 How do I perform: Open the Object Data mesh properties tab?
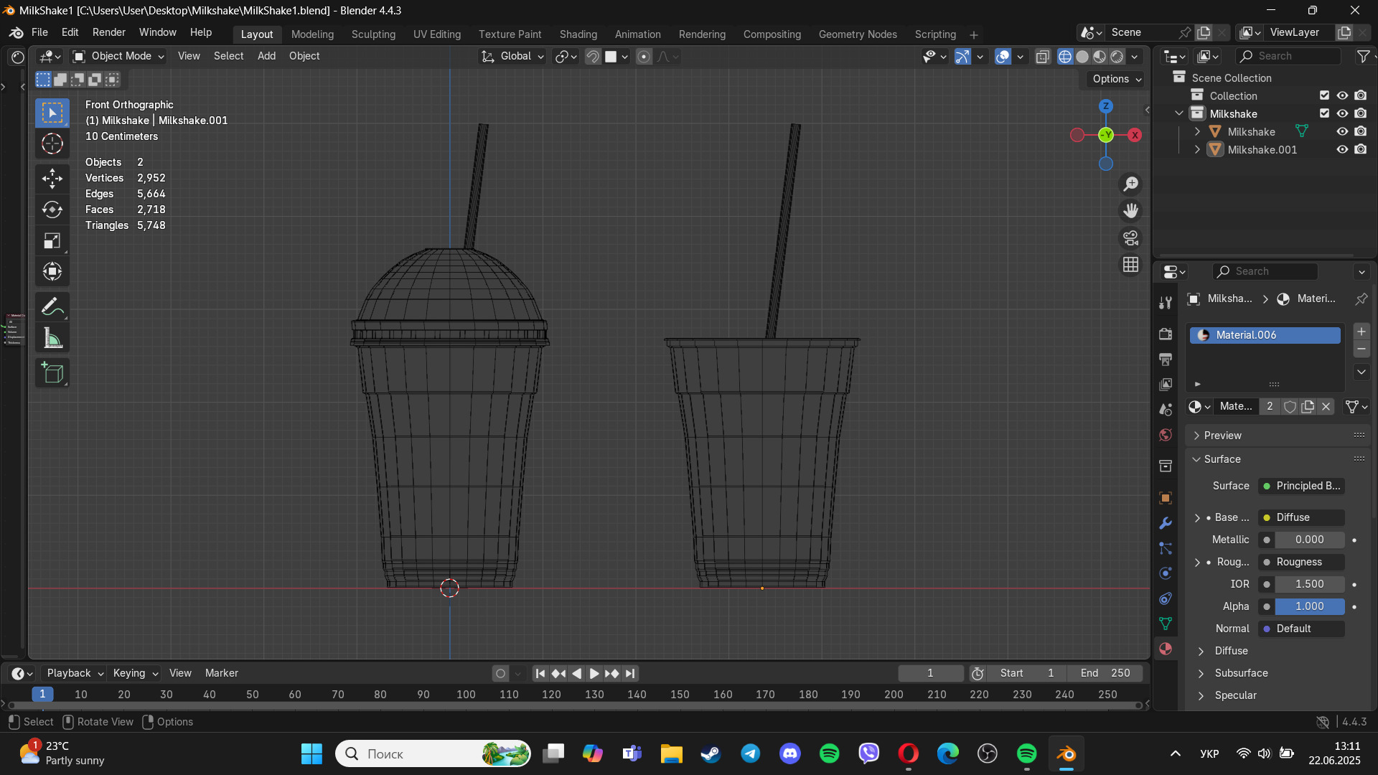pyautogui.click(x=1166, y=624)
